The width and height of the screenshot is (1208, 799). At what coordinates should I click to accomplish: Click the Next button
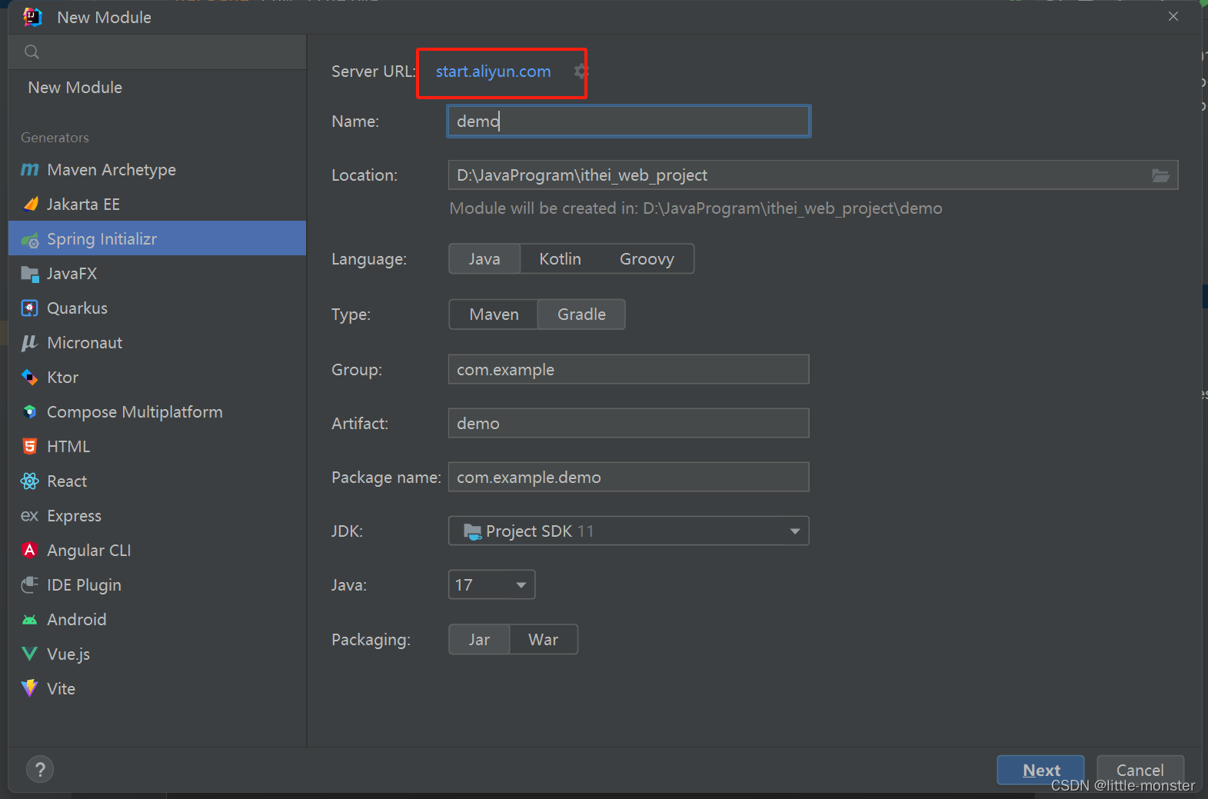1040,770
